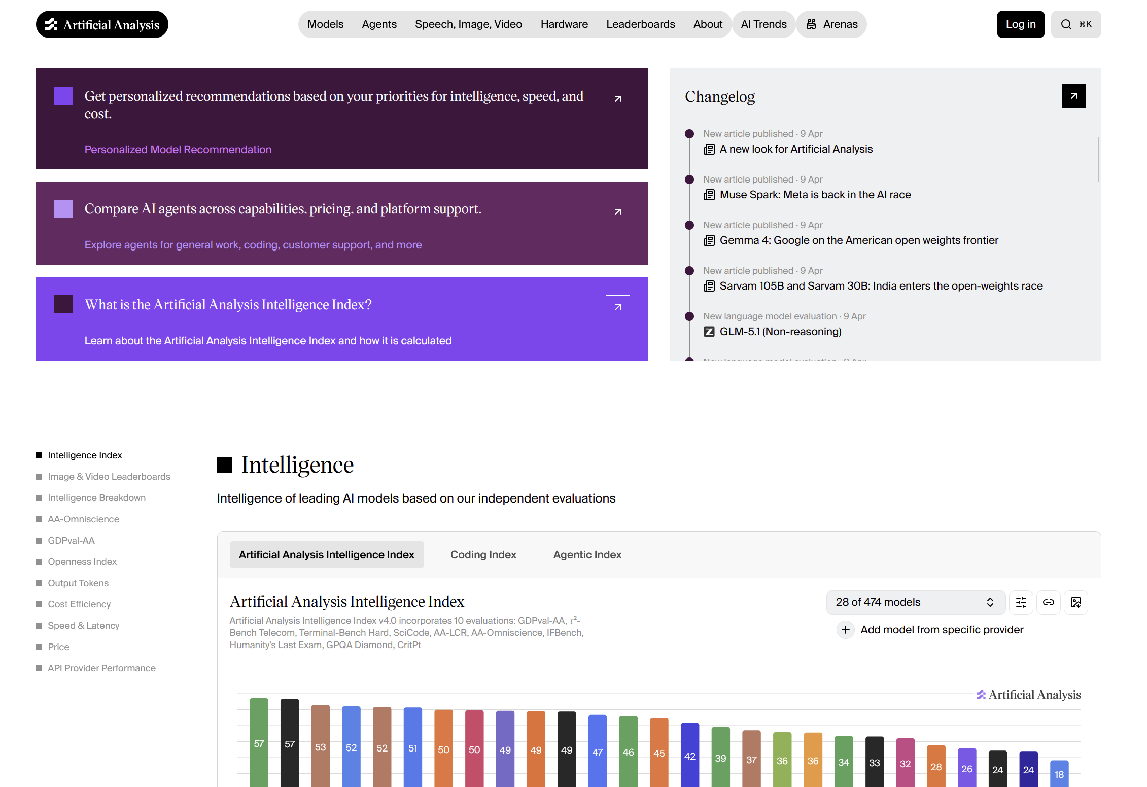
Task: Open arrow icon on Personalized recommendations banner
Action: pyautogui.click(x=617, y=99)
